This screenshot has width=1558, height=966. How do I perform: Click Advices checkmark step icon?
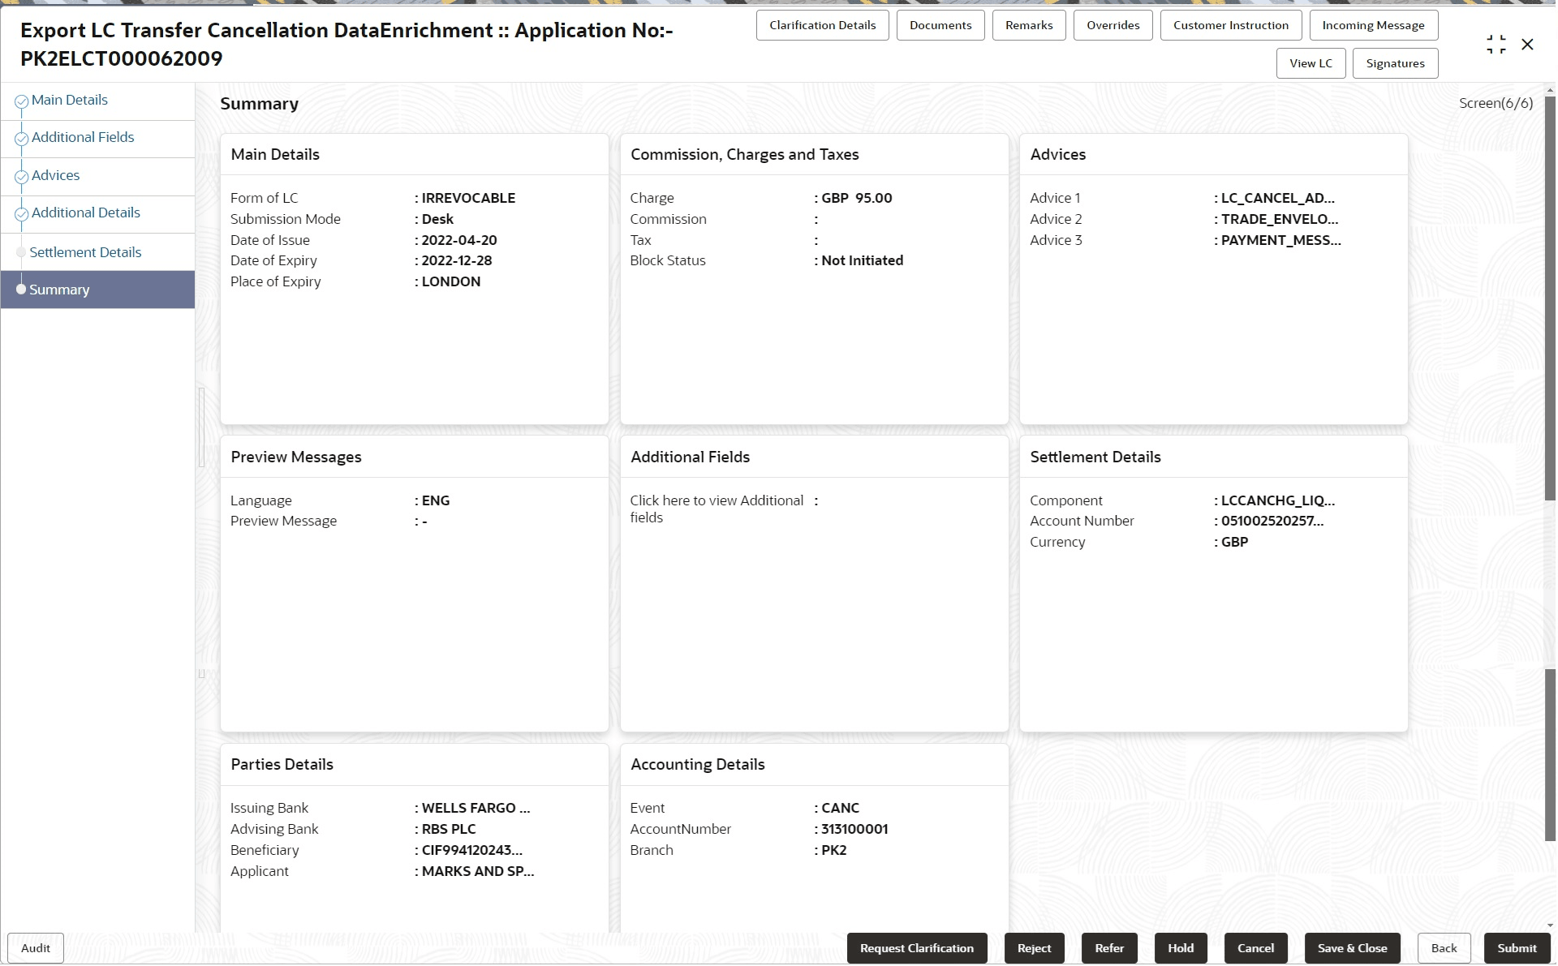(x=22, y=178)
